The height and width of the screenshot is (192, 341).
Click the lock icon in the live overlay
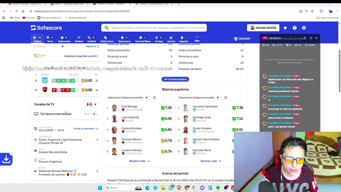click(x=305, y=38)
